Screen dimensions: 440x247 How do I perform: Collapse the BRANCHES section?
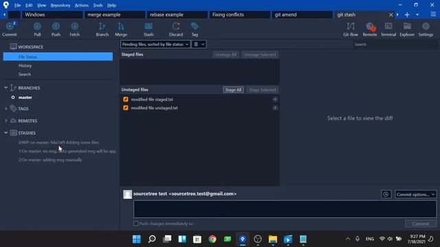(x=6, y=88)
